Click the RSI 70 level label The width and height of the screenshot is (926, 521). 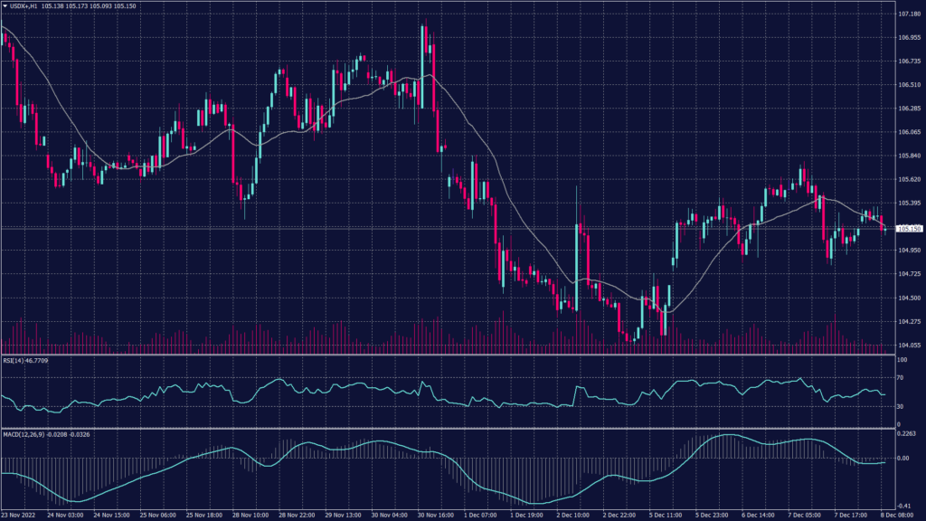[x=901, y=377]
